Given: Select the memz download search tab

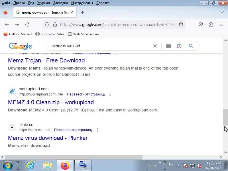Looking at the screenshot, I should (x=45, y=12).
